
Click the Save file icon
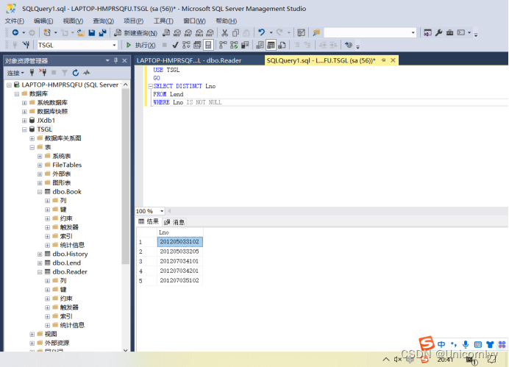tap(91, 32)
